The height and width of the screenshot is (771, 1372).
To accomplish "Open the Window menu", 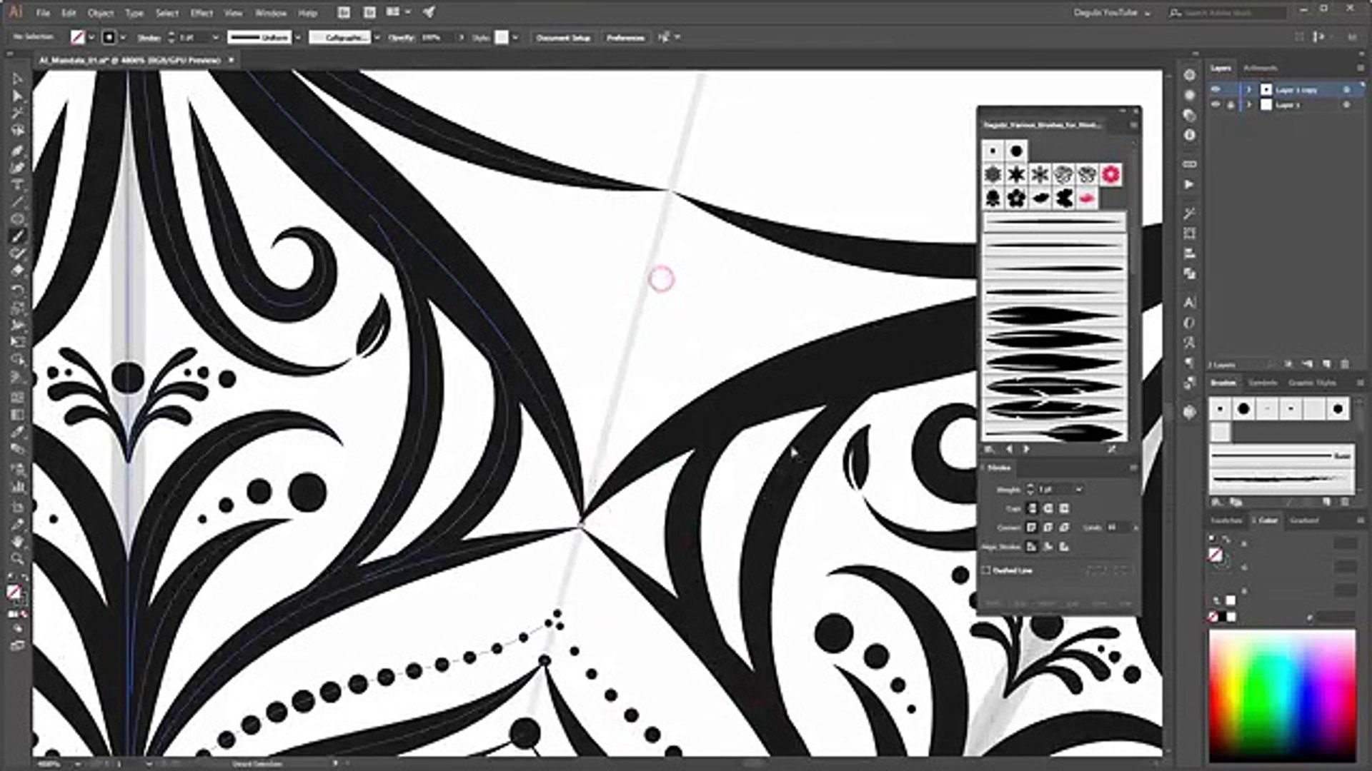I will 269,12.
